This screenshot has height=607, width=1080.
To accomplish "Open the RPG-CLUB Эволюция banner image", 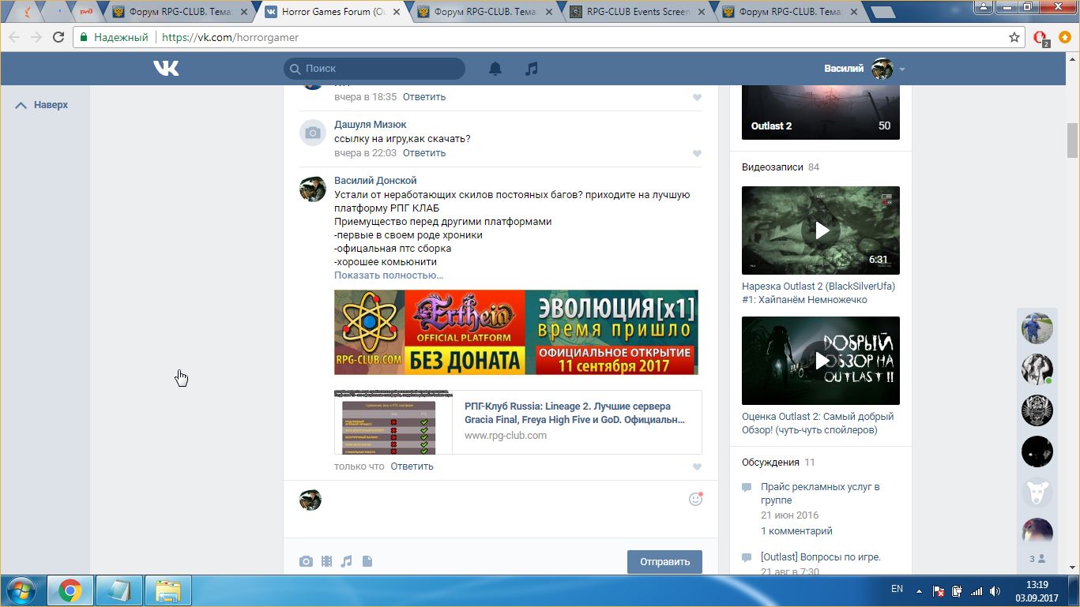I will point(516,332).
